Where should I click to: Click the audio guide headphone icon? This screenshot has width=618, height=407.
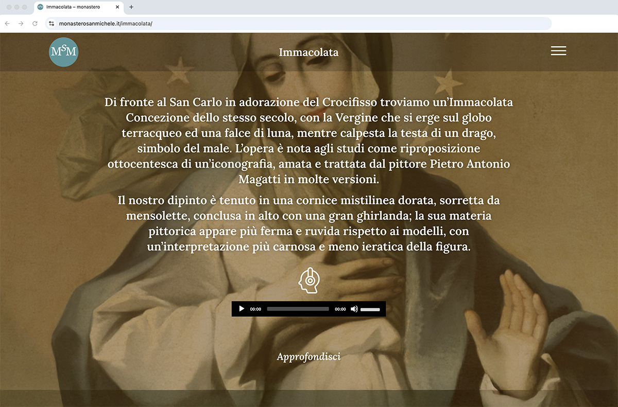pyautogui.click(x=309, y=280)
